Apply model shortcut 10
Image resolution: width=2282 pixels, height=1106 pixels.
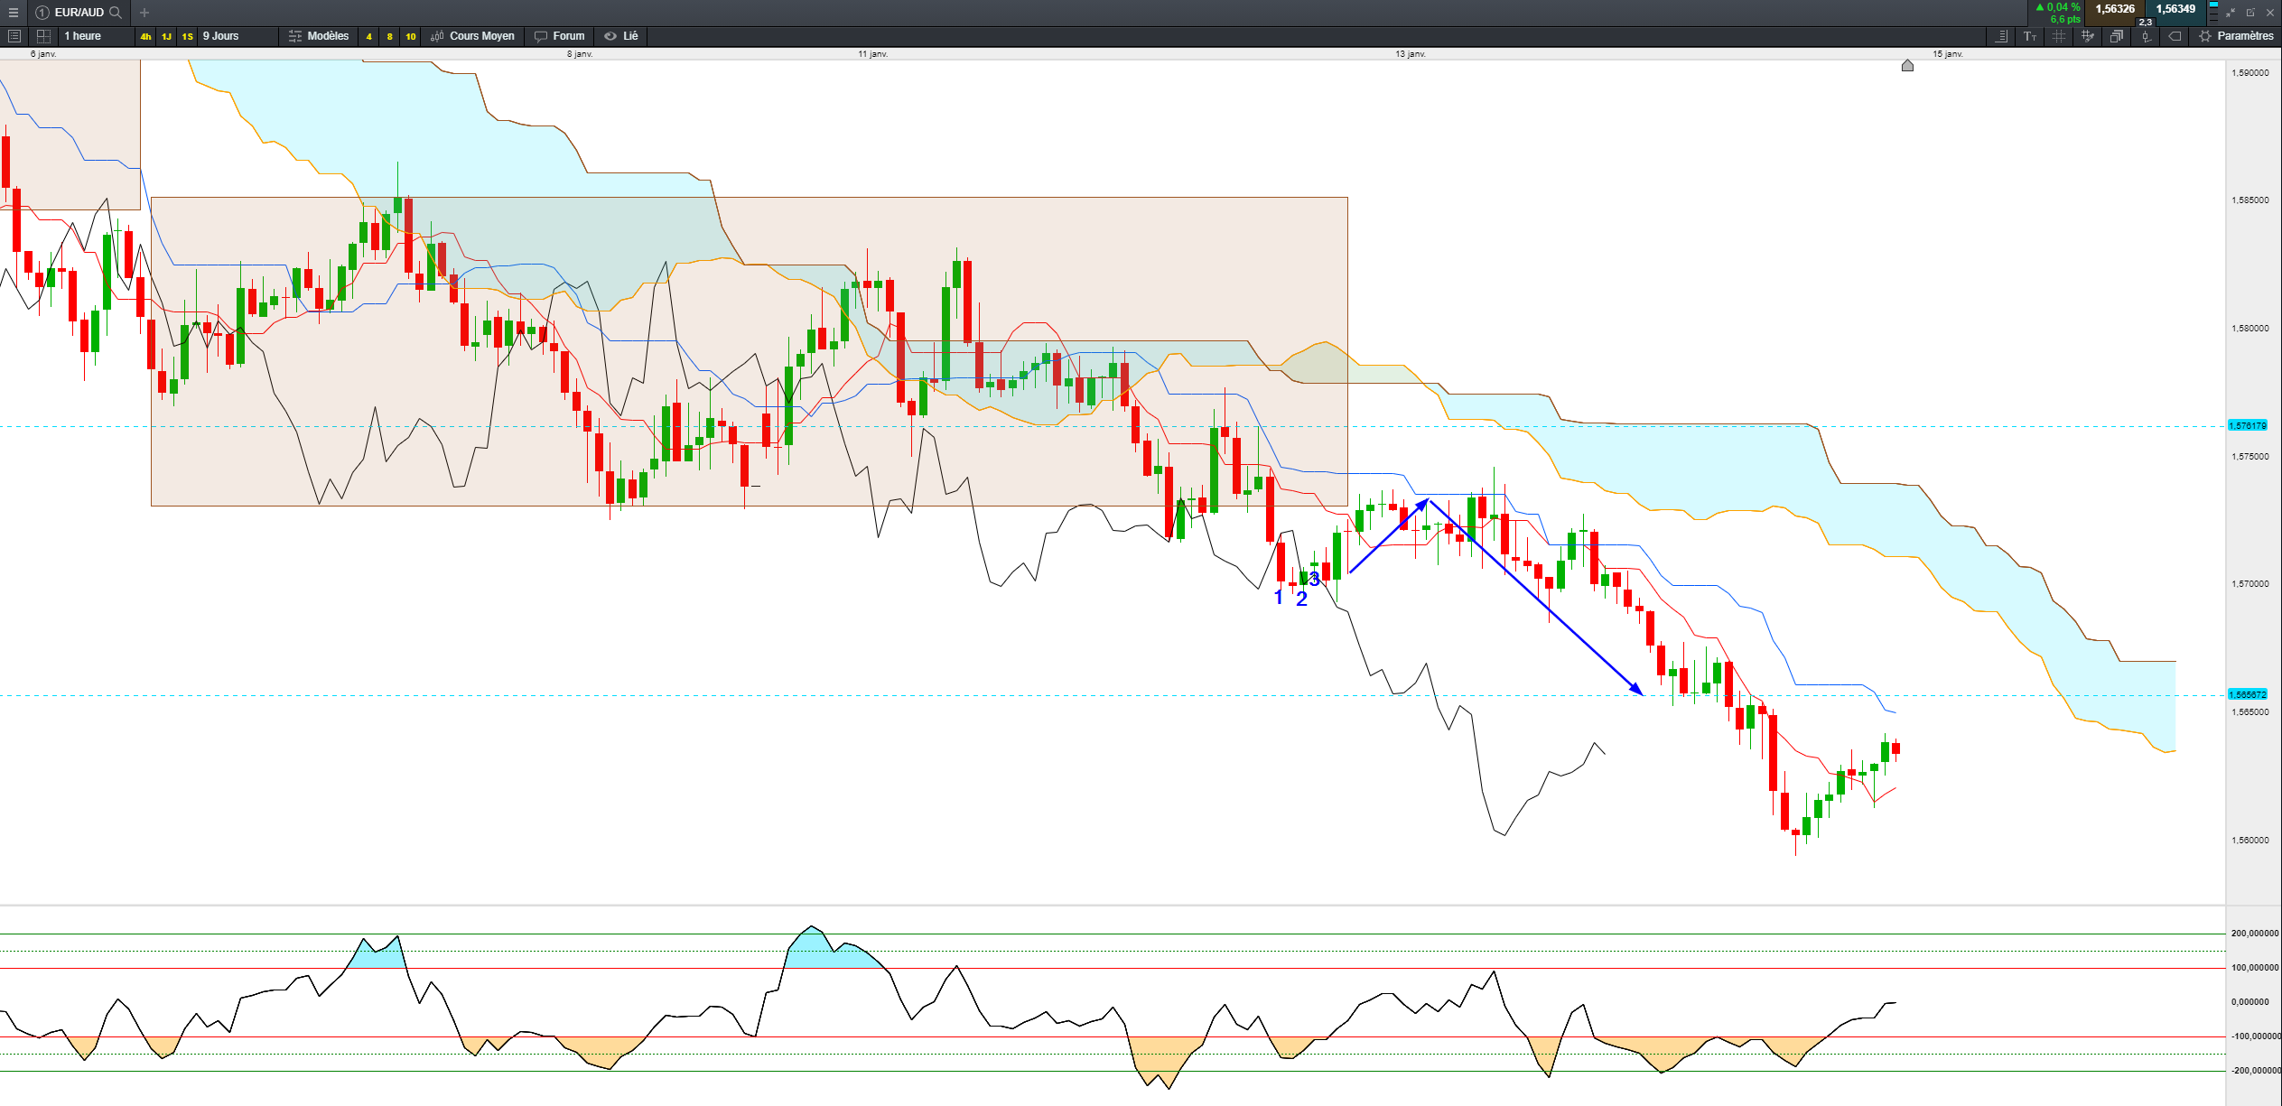[x=411, y=37]
